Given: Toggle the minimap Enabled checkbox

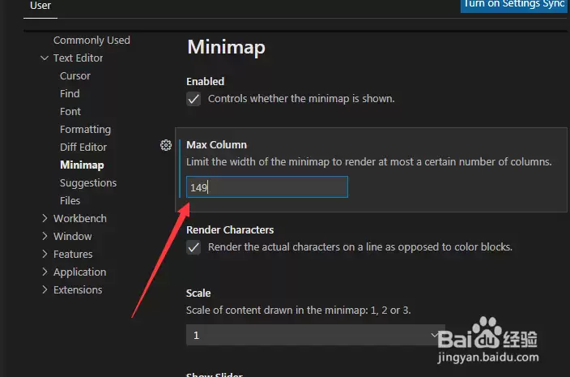Looking at the screenshot, I should coord(194,99).
